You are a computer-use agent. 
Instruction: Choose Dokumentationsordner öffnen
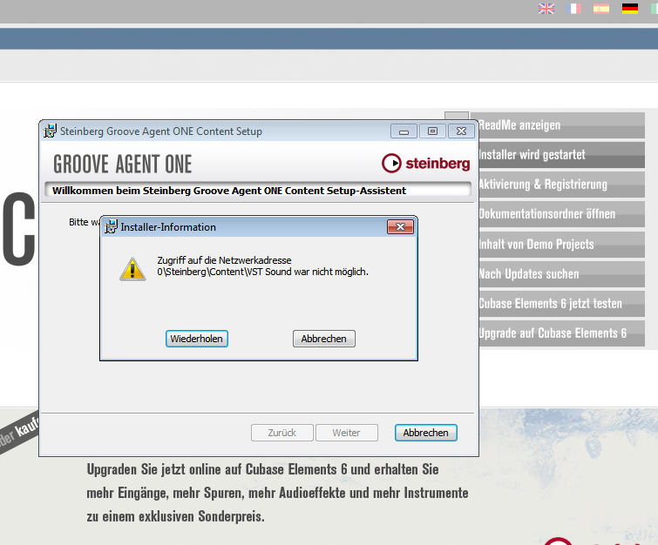(561, 214)
